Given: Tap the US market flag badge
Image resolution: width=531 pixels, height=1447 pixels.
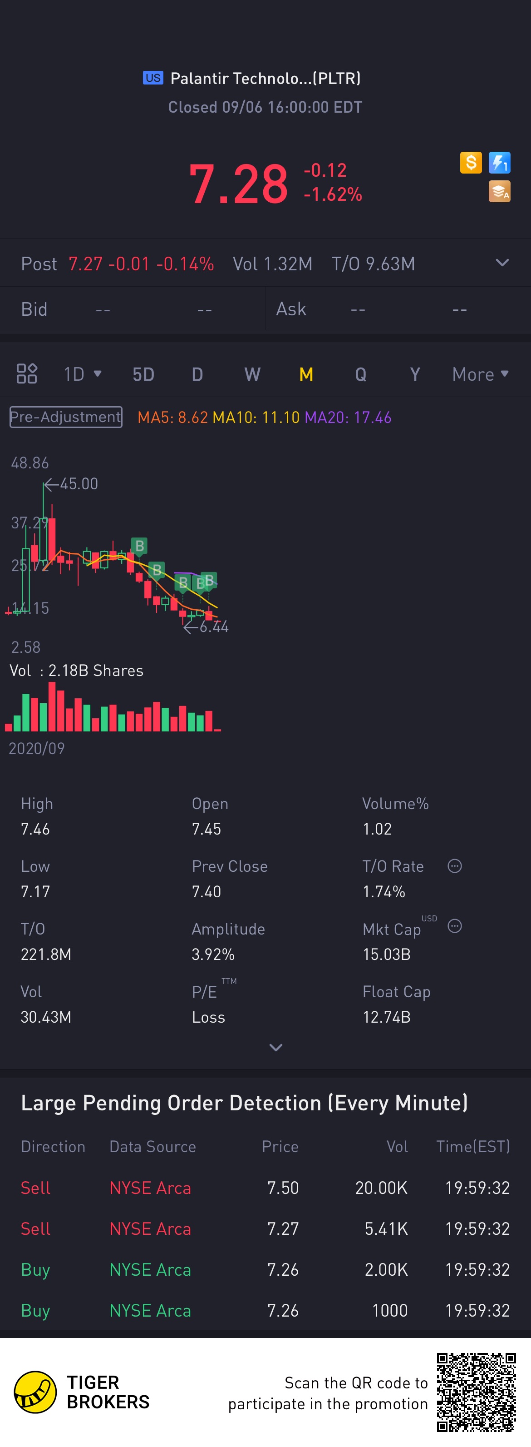Looking at the screenshot, I should (152, 78).
